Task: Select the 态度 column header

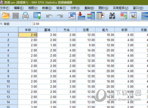Action: (86, 30)
